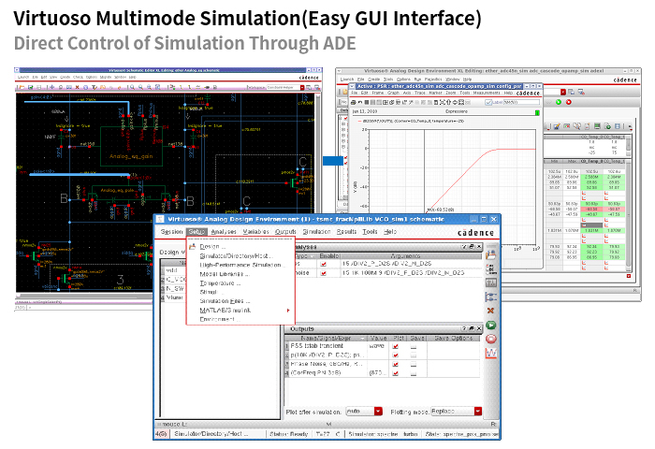655x449 pixels.
Task: Click the green run button in ADE XL toolbar
Action: click(559, 102)
